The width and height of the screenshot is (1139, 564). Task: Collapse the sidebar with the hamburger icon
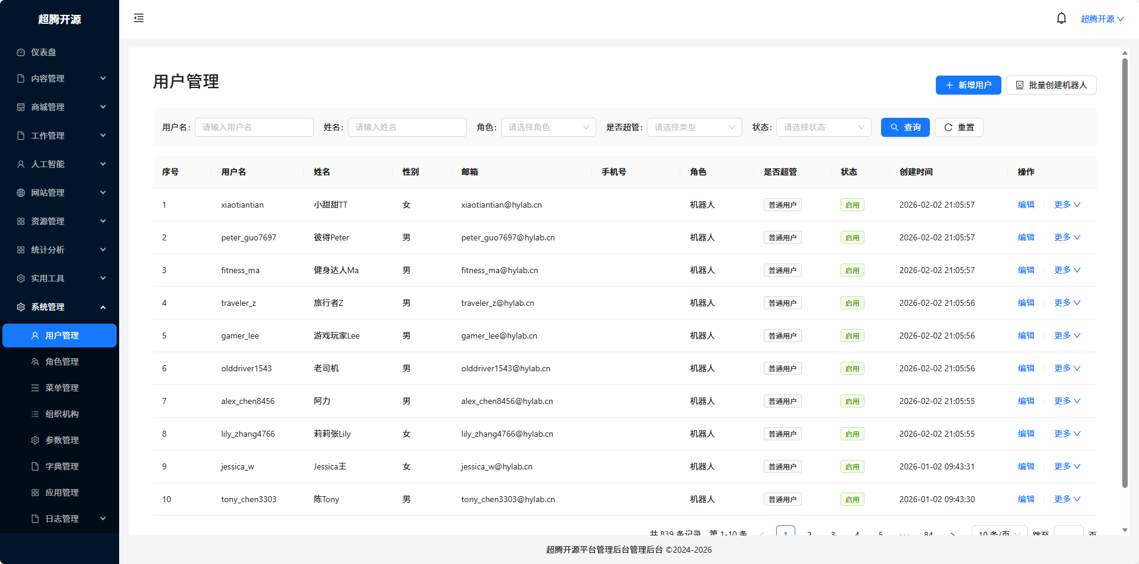pos(138,18)
